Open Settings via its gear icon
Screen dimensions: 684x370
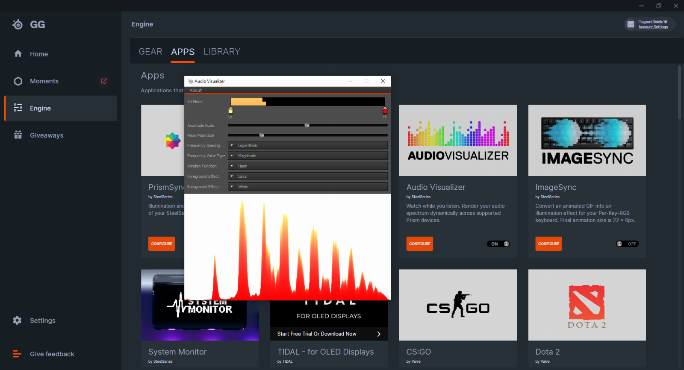[17, 320]
